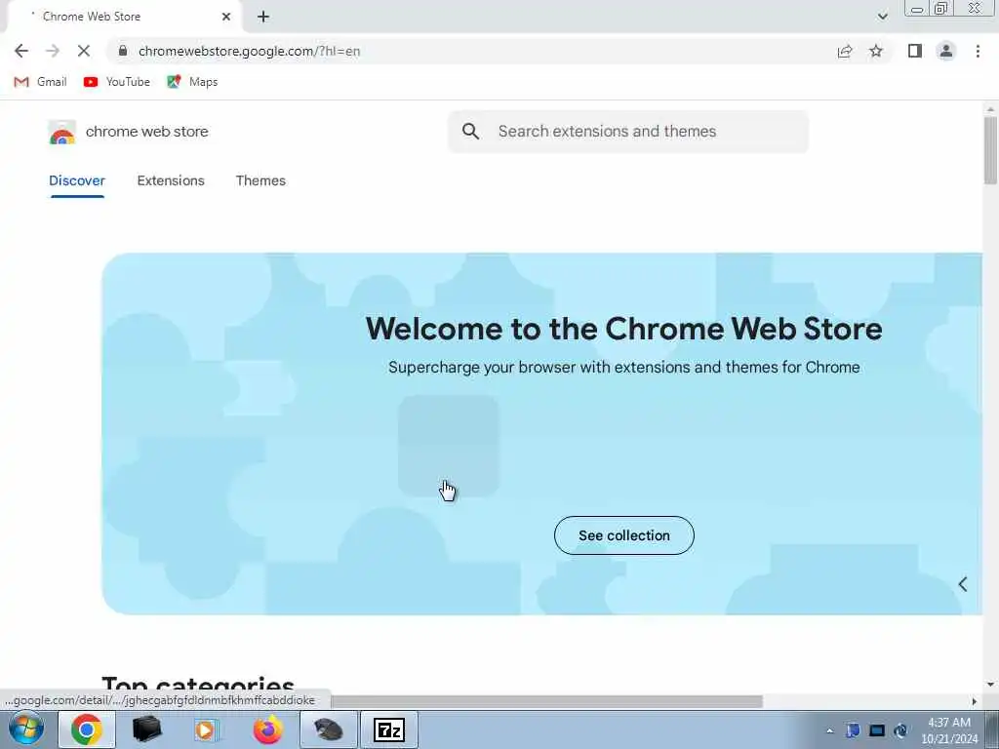This screenshot has width=999, height=749.
Task: Click the globe tray icon
Action: [900, 730]
